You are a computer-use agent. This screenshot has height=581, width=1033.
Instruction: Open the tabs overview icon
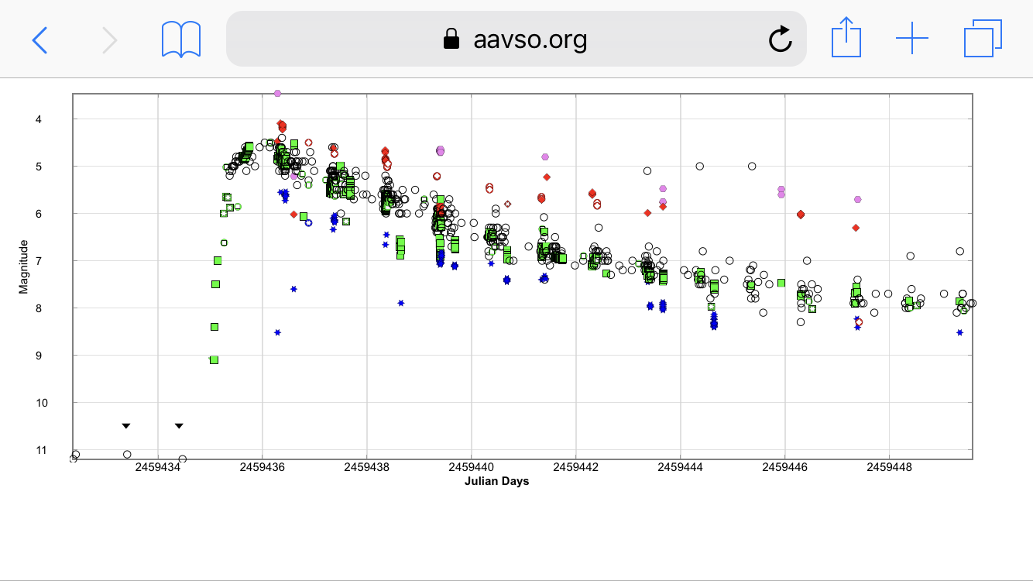point(983,39)
